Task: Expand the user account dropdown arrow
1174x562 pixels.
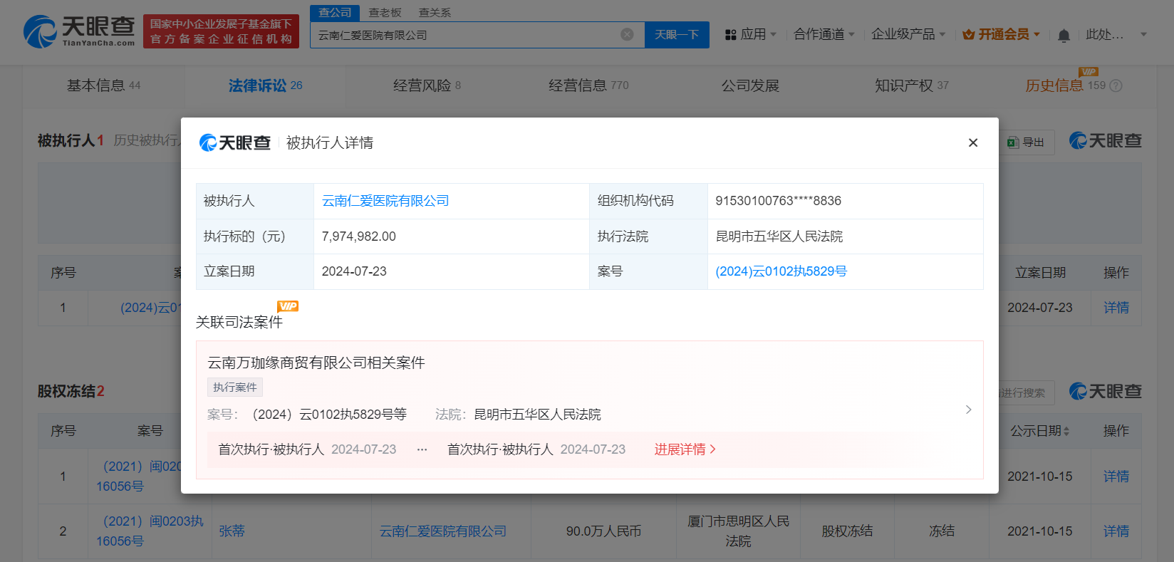Action: point(1143,34)
